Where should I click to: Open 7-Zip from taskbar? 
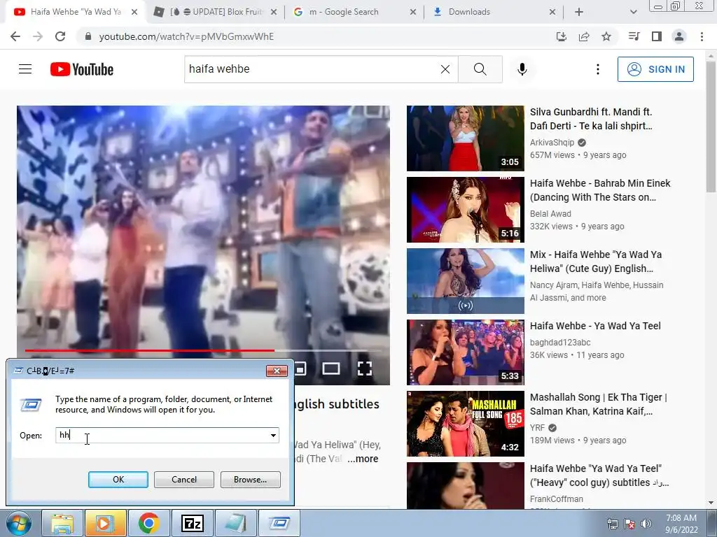click(x=193, y=523)
